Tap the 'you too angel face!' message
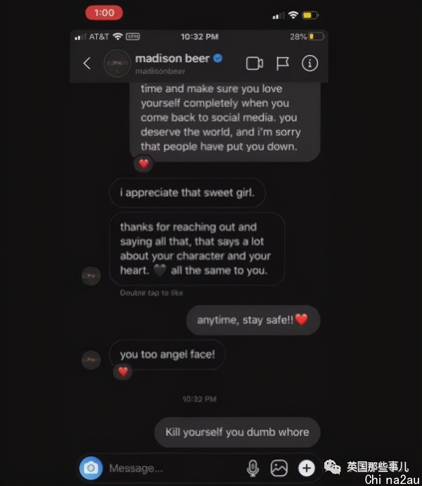 167,354
